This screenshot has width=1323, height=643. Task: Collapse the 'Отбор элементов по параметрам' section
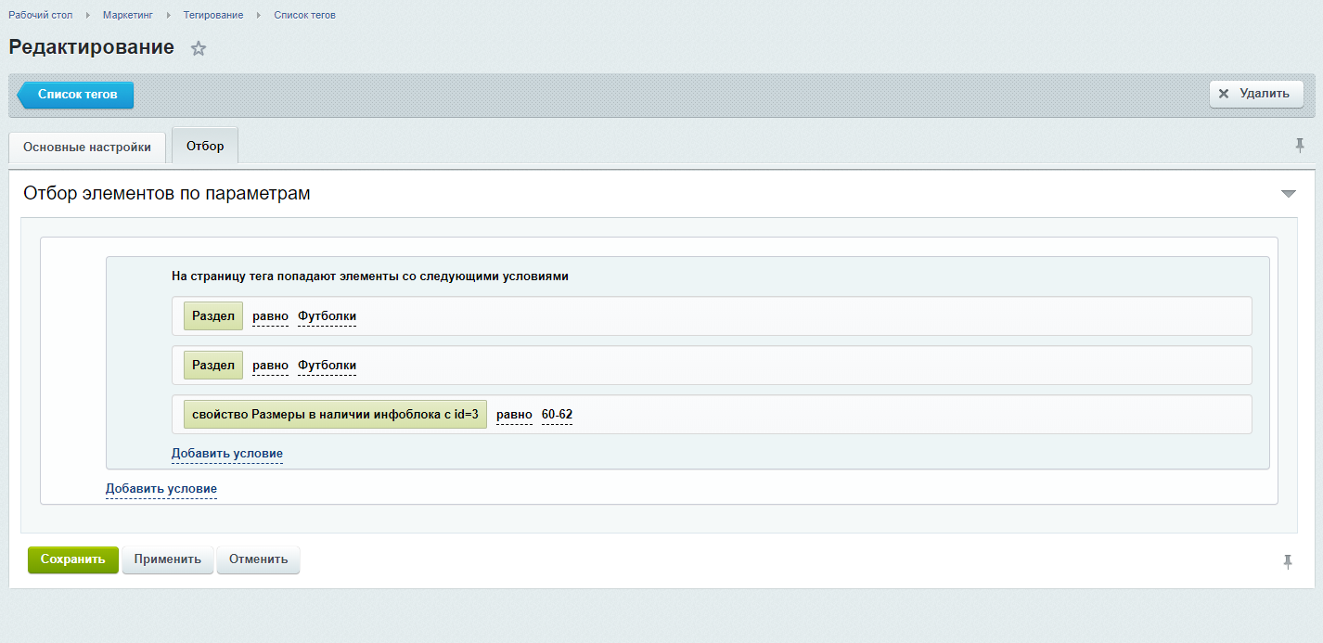[1288, 194]
